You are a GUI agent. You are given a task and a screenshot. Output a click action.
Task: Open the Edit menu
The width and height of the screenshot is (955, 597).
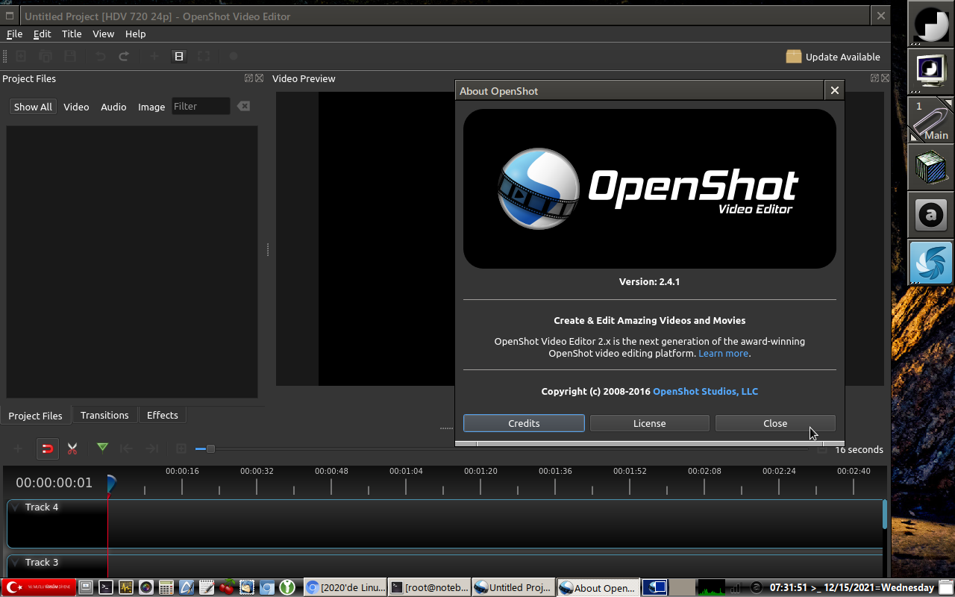43,34
